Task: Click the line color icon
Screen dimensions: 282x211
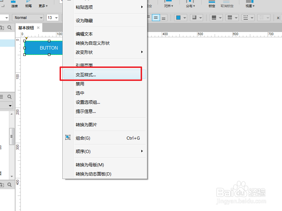Action: (x=214, y=18)
